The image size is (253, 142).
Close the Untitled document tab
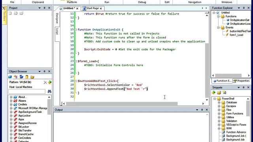coord(77,8)
